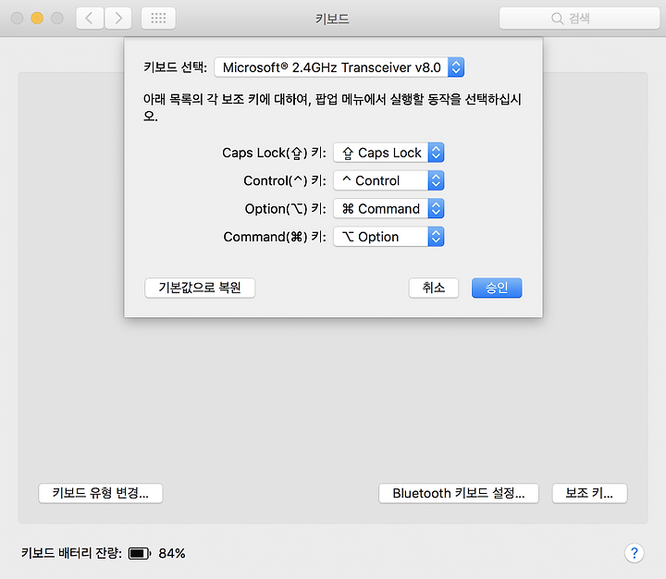
Task: Open the Option key dropdown set to Command
Action: tap(388, 209)
